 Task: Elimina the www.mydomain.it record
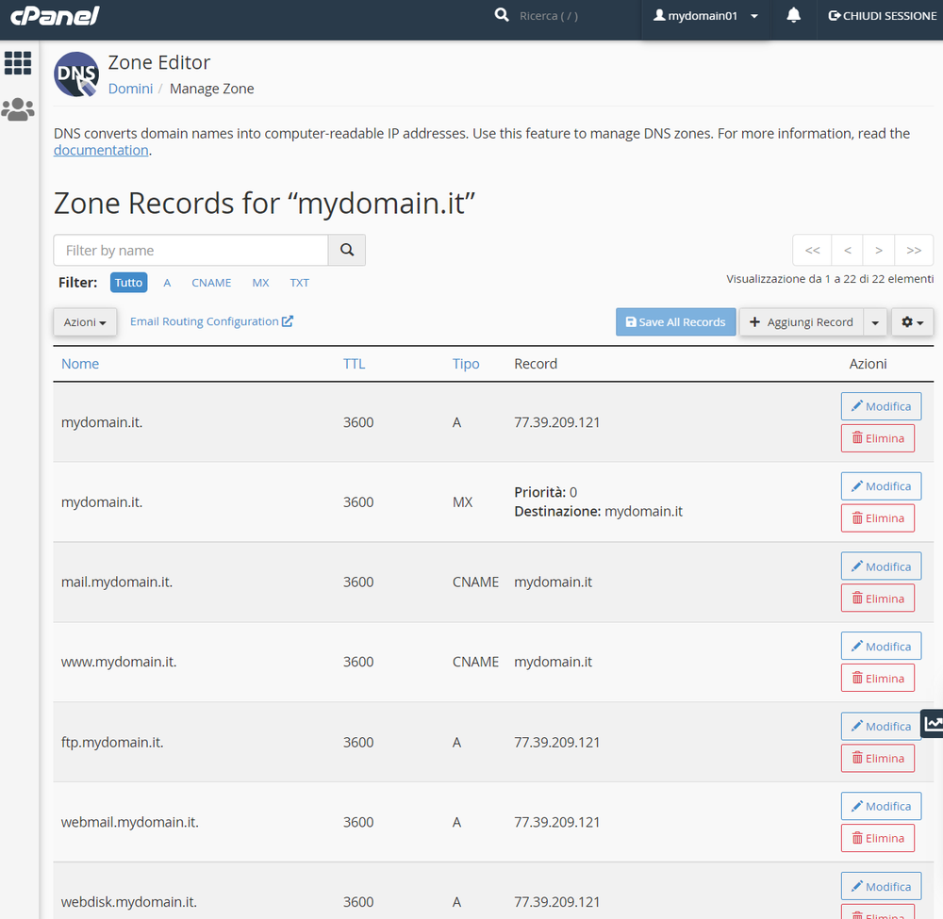[x=877, y=678]
